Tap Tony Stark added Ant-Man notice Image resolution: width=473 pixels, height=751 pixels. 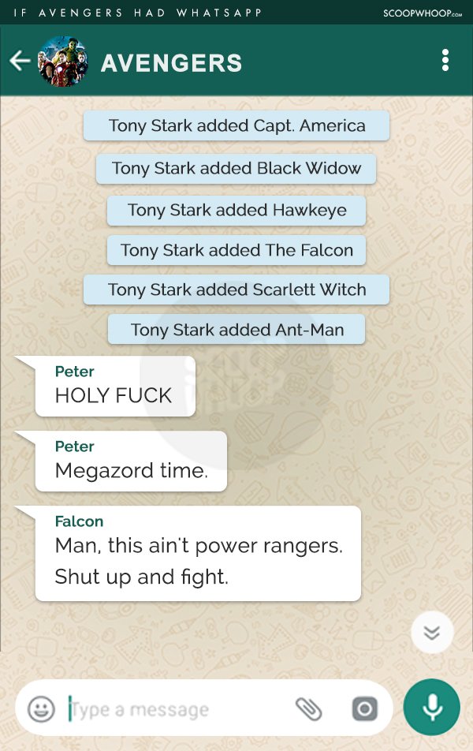point(236,330)
